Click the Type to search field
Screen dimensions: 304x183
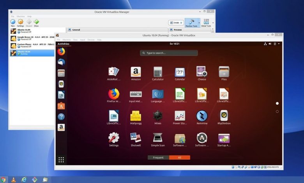point(169,53)
